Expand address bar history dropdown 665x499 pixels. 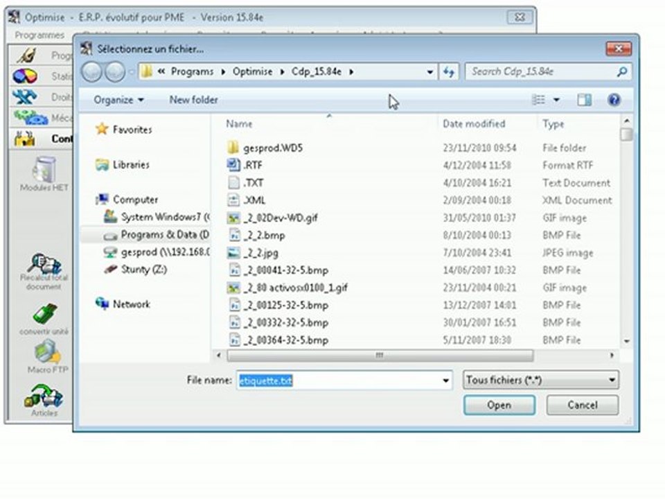click(x=429, y=72)
